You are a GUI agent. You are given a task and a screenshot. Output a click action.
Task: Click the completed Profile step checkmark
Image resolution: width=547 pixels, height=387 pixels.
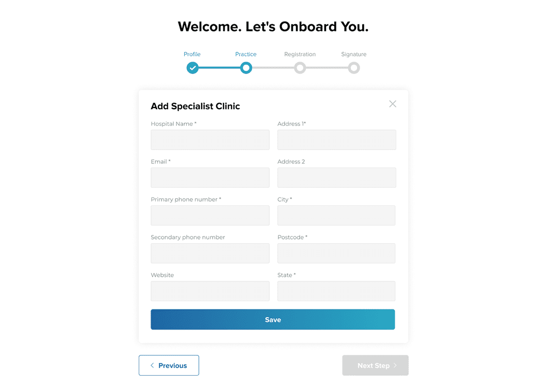pyautogui.click(x=193, y=68)
